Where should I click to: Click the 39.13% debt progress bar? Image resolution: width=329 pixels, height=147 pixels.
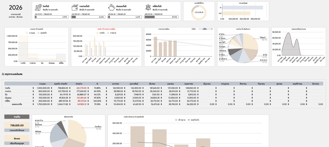(161, 17)
